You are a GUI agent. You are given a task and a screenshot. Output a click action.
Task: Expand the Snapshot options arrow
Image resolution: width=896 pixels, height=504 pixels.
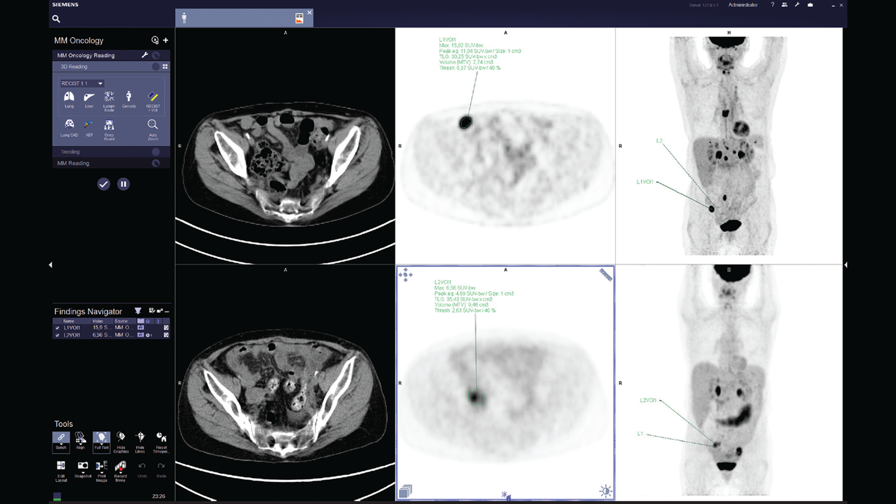point(82,474)
